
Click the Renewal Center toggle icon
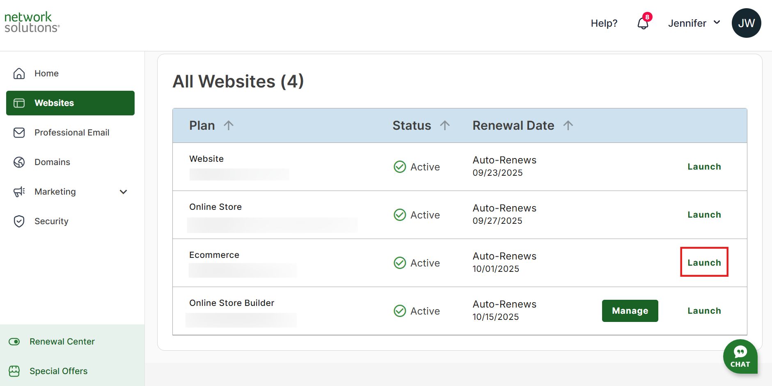click(14, 342)
